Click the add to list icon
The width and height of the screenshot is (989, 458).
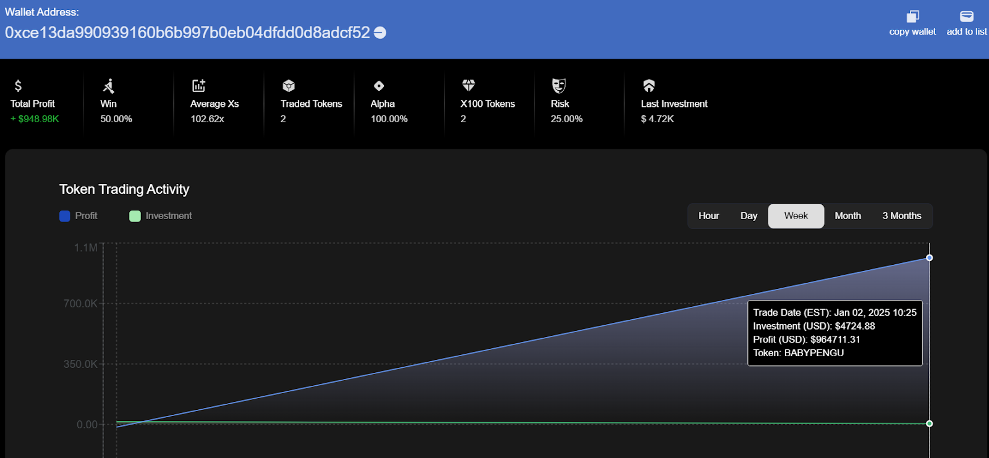(x=967, y=16)
